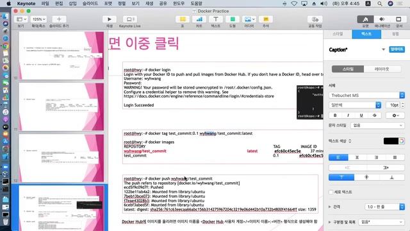Open the 슬라이드 menu in menu bar
410x231 pixels.
(90, 3)
